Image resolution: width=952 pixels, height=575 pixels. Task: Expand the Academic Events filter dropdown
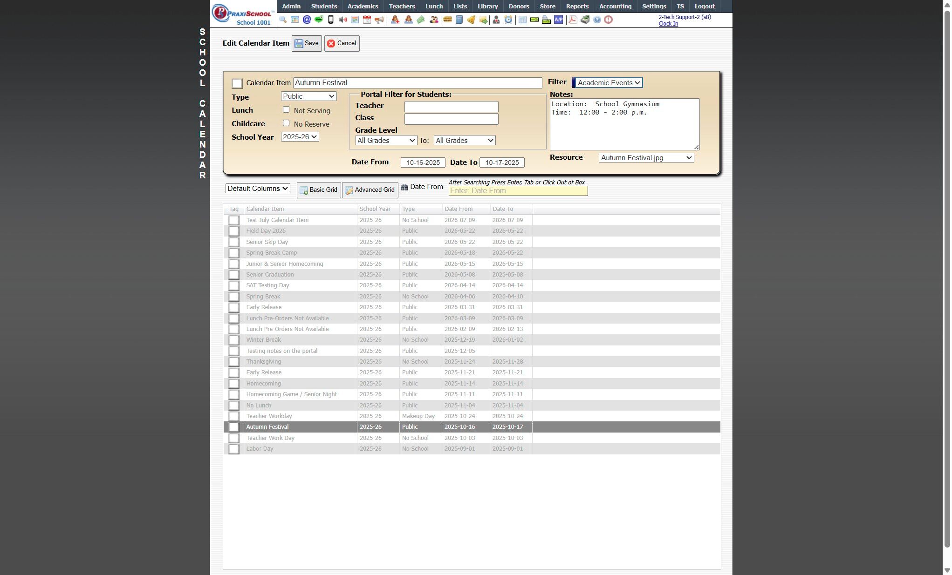coord(608,83)
